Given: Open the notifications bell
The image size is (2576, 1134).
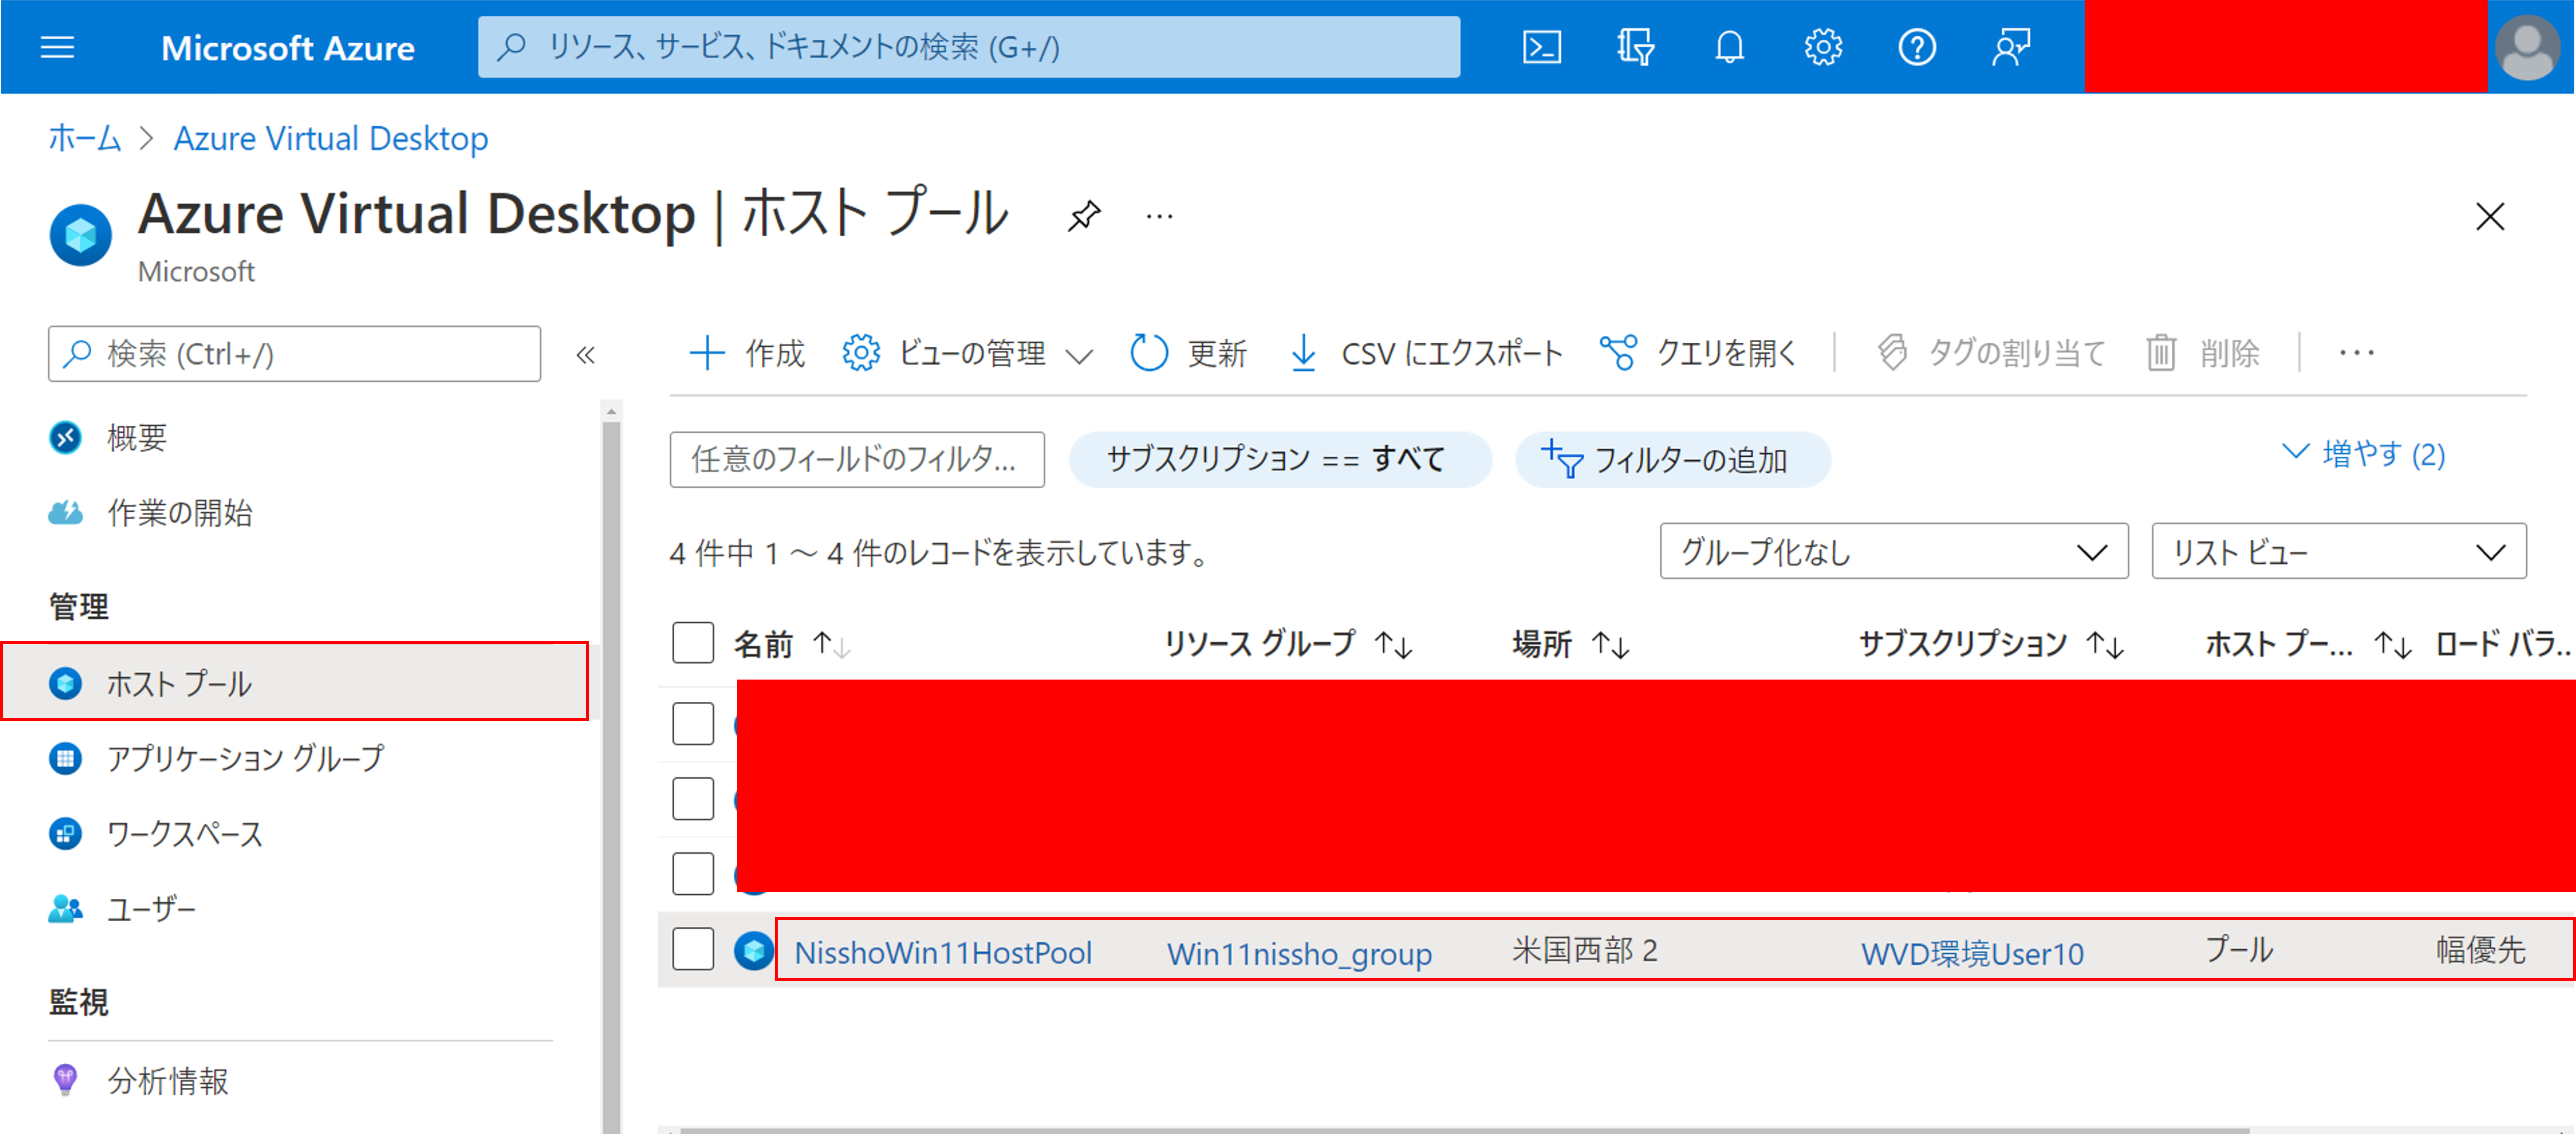Looking at the screenshot, I should [1729, 47].
